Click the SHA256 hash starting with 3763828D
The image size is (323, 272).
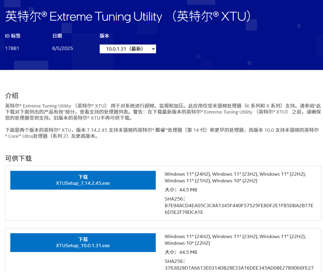pos(239,268)
